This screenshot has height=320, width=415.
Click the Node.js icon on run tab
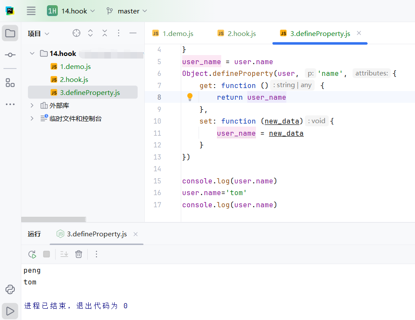pos(60,234)
